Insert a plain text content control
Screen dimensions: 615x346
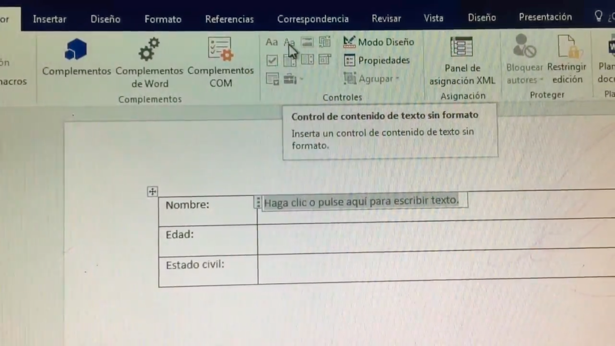[x=289, y=42]
